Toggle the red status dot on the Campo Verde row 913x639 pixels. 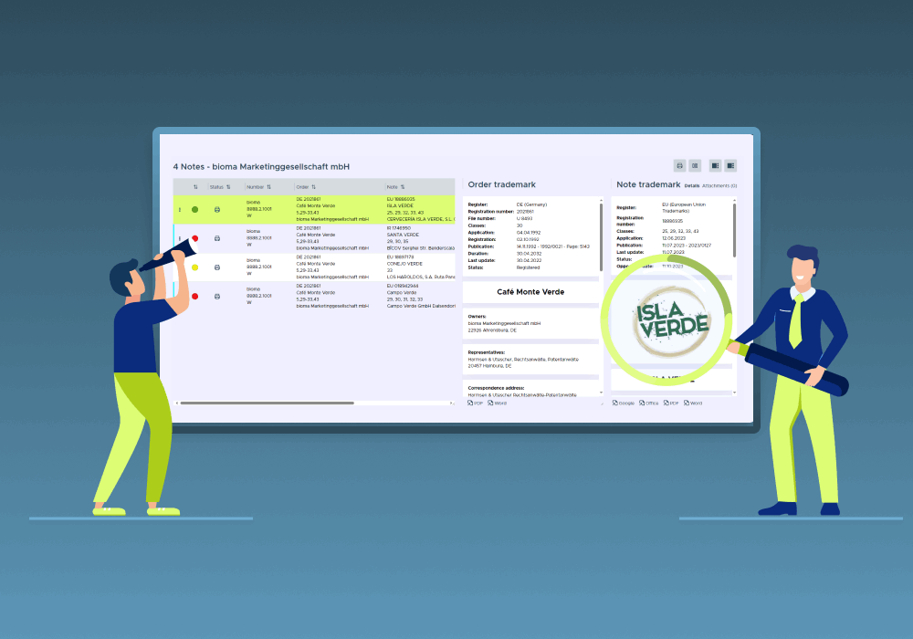(194, 296)
